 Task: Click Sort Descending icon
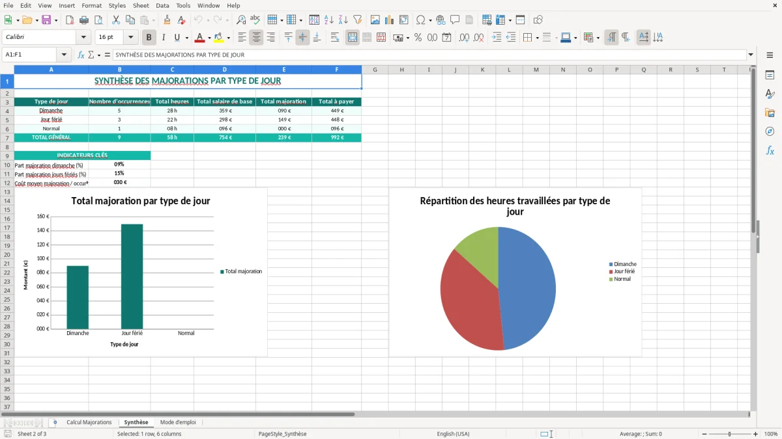343,20
